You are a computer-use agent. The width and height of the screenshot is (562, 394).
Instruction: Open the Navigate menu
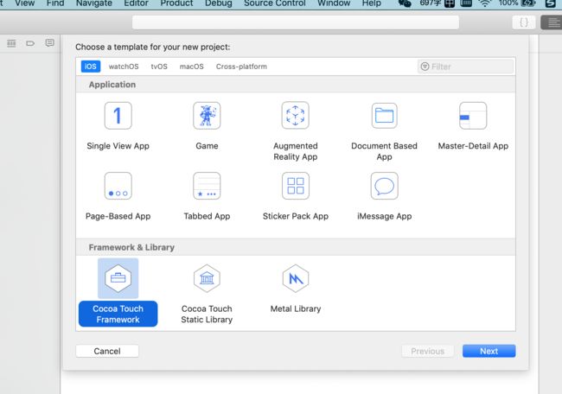pos(94,3)
